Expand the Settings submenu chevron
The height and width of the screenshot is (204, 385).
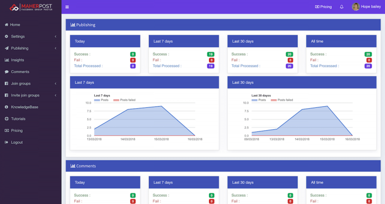pyautogui.click(x=55, y=37)
